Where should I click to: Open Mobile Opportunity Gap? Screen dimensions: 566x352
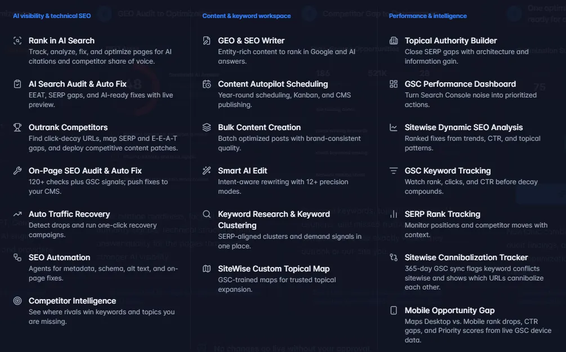pyautogui.click(x=450, y=310)
